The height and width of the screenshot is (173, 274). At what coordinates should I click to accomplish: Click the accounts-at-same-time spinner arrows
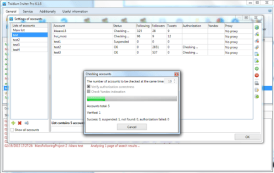tap(174, 81)
